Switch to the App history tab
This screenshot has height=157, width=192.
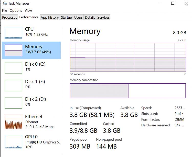50,17
